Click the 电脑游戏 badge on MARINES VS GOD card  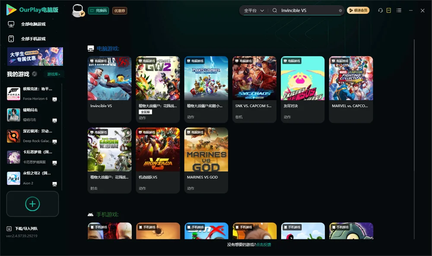195,132
